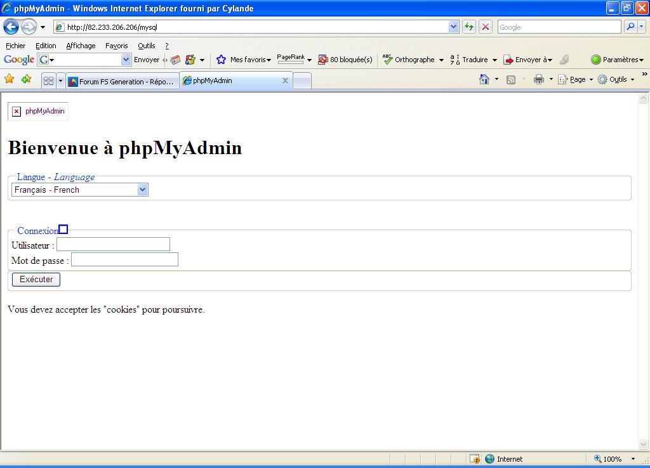Open the Outils menu in the menu bar

pos(147,46)
